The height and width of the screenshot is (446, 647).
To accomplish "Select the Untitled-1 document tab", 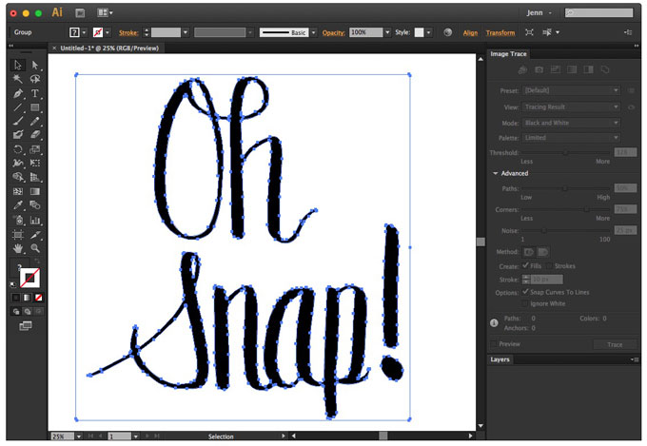I will (x=109, y=48).
